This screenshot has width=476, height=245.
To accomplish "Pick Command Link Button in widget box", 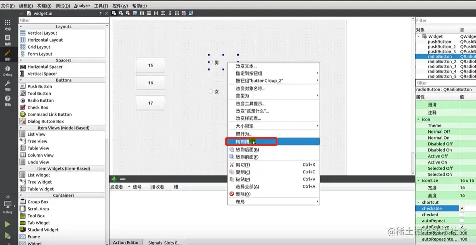I will (x=50, y=114).
